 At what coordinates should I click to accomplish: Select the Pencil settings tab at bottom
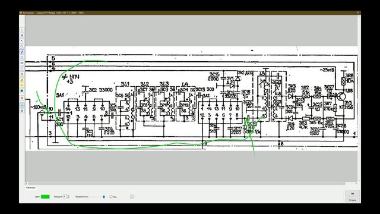point(31,188)
